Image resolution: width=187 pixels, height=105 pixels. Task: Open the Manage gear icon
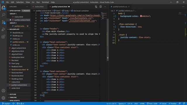pyautogui.click(x=3, y=98)
